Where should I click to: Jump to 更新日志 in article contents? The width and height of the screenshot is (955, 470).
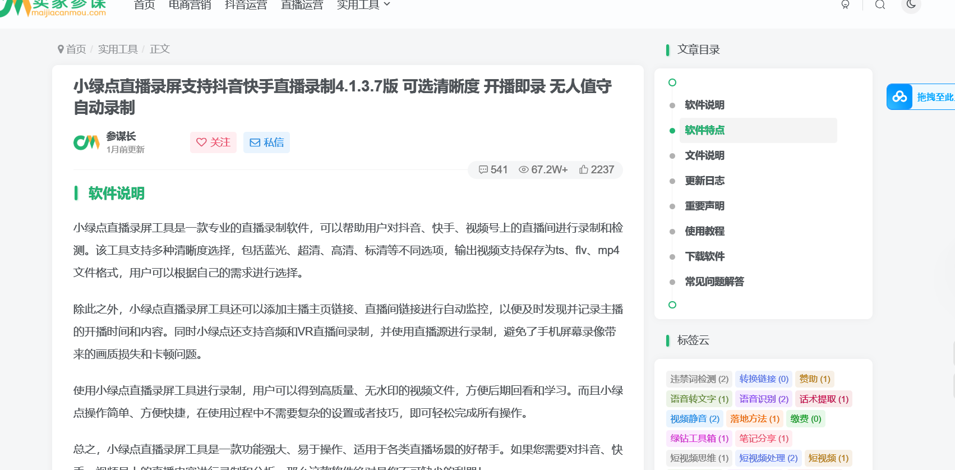coord(704,181)
